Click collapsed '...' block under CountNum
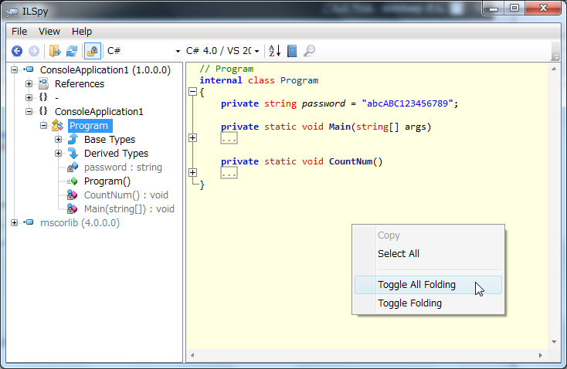 tap(229, 173)
